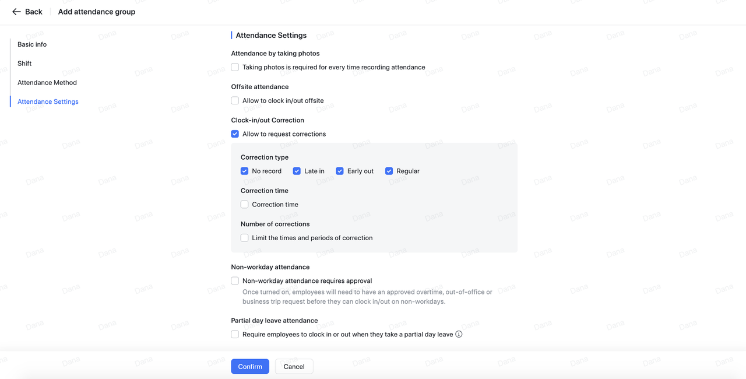
Task: Check Limit the times and periods of correction
Action: tap(245, 238)
